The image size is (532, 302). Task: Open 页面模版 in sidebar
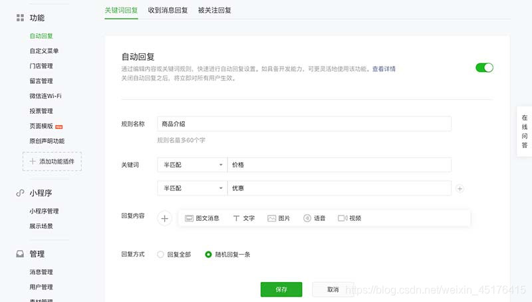tap(41, 126)
